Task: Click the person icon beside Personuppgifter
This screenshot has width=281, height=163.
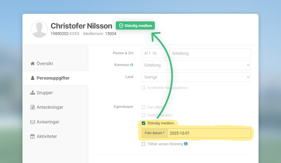Action: click(x=33, y=78)
